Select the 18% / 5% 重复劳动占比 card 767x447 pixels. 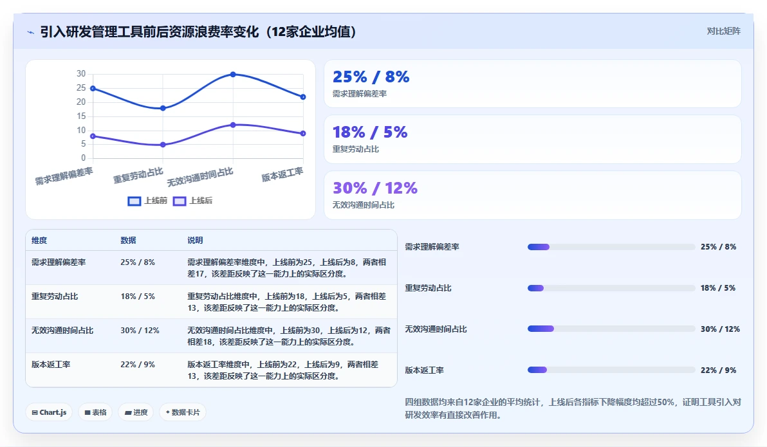point(533,140)
